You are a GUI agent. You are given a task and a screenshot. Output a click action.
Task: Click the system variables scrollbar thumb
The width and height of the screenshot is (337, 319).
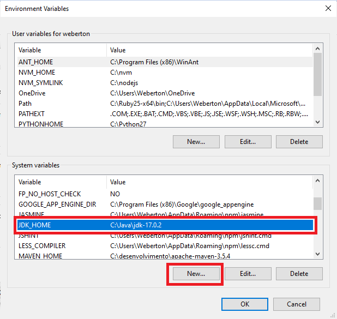(x=317, y=203)
